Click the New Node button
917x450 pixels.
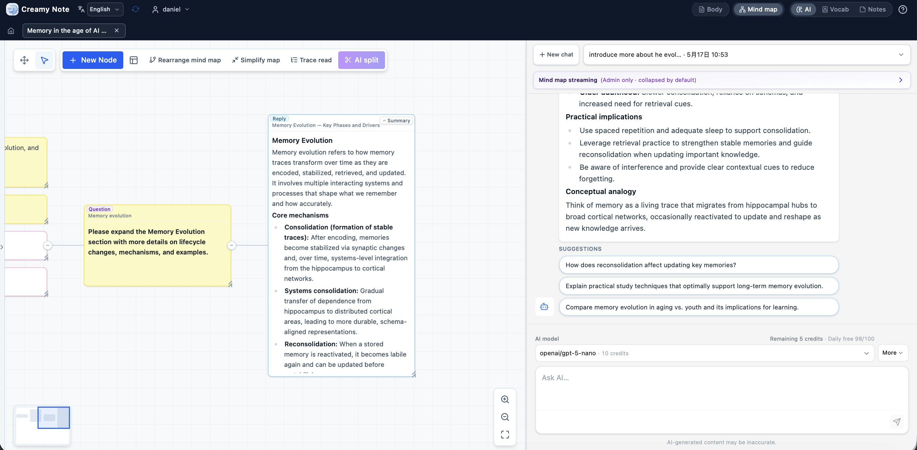click(93, 60)
